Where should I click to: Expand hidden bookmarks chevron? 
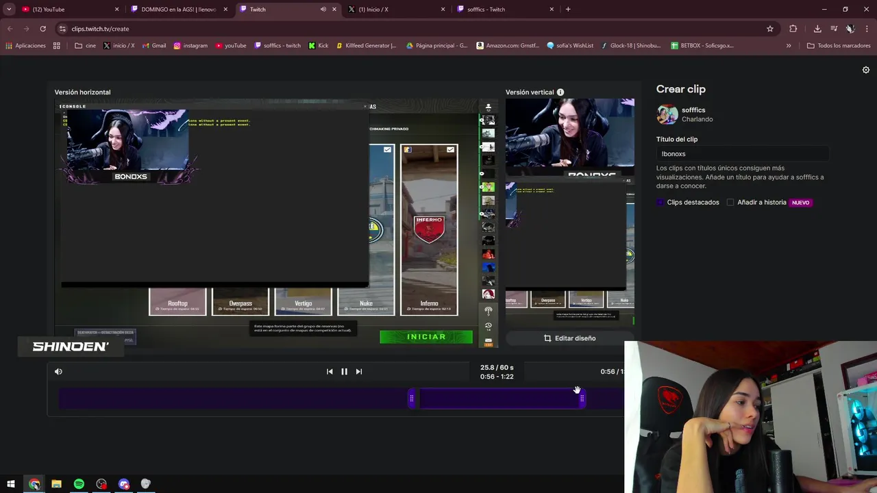(789, 46)
